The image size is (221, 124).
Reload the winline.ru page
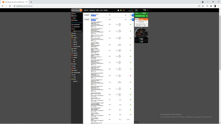tap(10, 6)
